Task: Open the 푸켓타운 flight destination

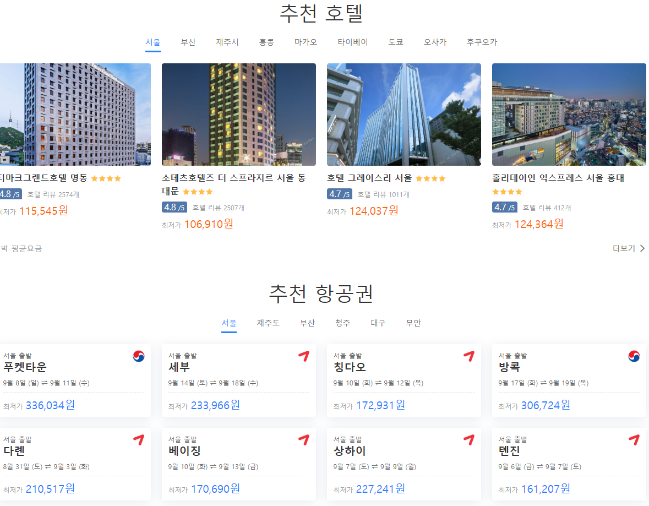Action: coord(25,367)
